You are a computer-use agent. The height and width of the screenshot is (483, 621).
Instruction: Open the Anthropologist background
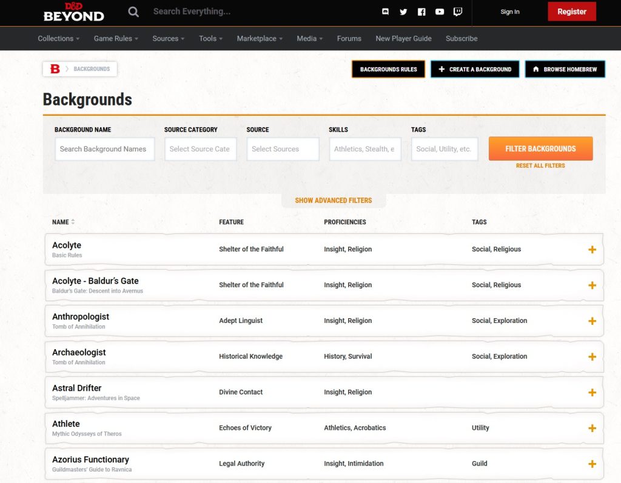coord(81,316)
